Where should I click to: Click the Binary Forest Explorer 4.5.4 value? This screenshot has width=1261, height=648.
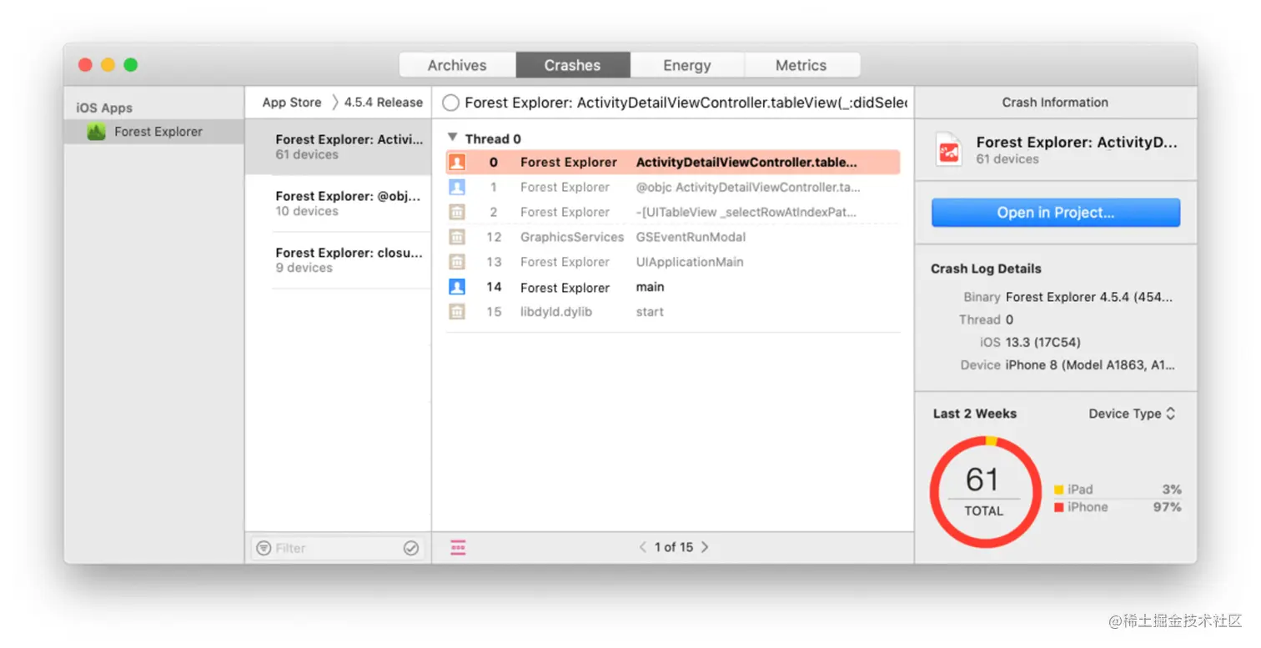pos(1089,297)
